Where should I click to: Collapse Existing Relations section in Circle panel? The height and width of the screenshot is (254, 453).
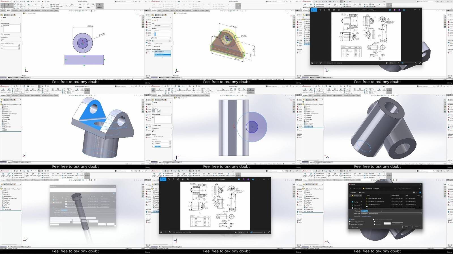171,114
